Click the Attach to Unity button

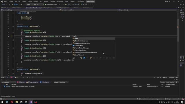[x=52, y=5]
